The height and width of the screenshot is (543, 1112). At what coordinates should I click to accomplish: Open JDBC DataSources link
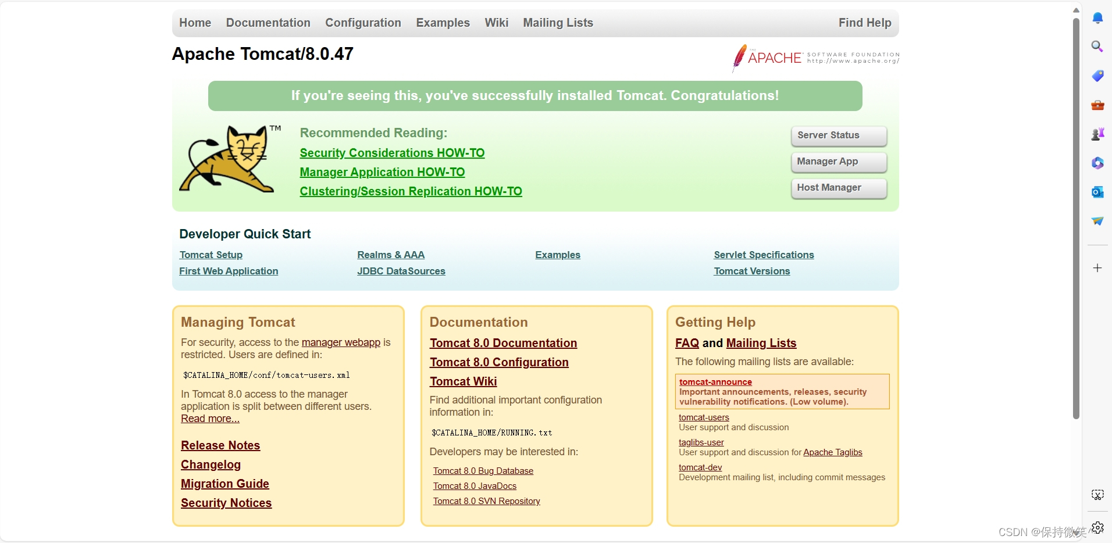pyautogui.click(x=401, y=271)
